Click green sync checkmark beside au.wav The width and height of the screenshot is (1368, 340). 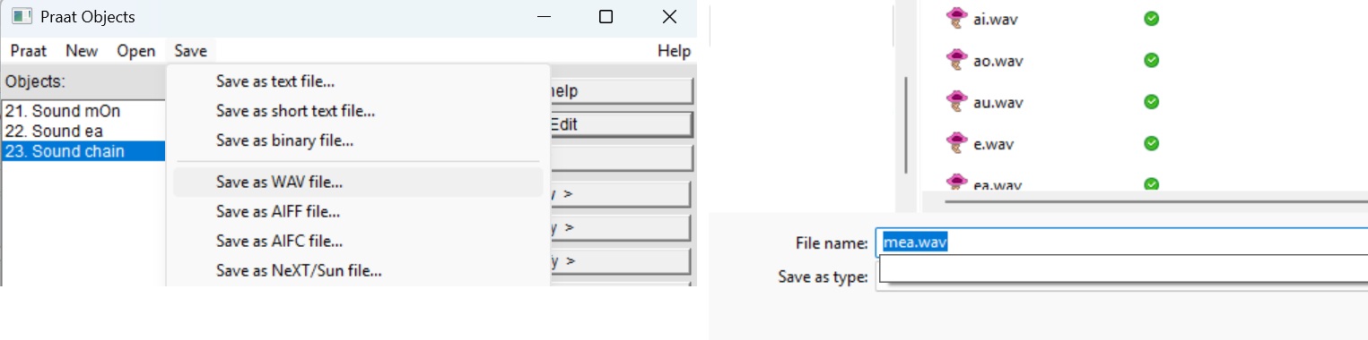pos(1152,102)
